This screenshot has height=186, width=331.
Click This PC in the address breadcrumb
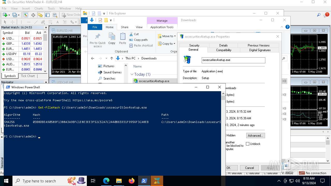coord(130,58)
